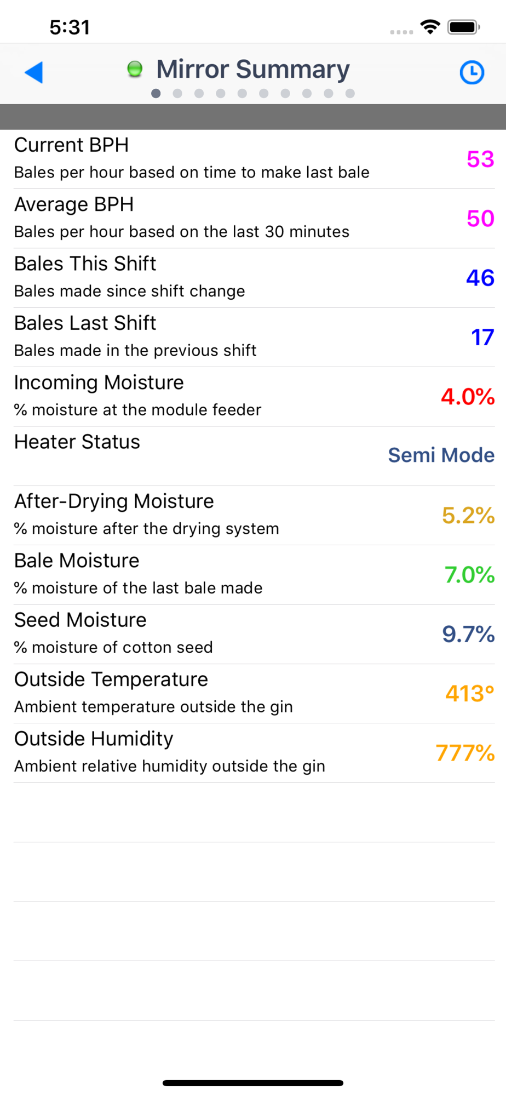The image size is (506, 1096).
Task: Select the second page indicator dot
Action: tap(177, 94)
